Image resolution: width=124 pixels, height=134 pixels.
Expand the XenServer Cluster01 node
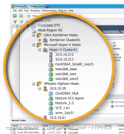(x=39, y=40)
